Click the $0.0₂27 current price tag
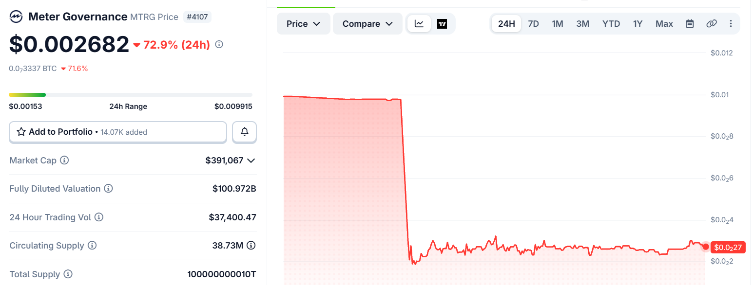Screen dimensions: 753x285 tap(728, 248)
